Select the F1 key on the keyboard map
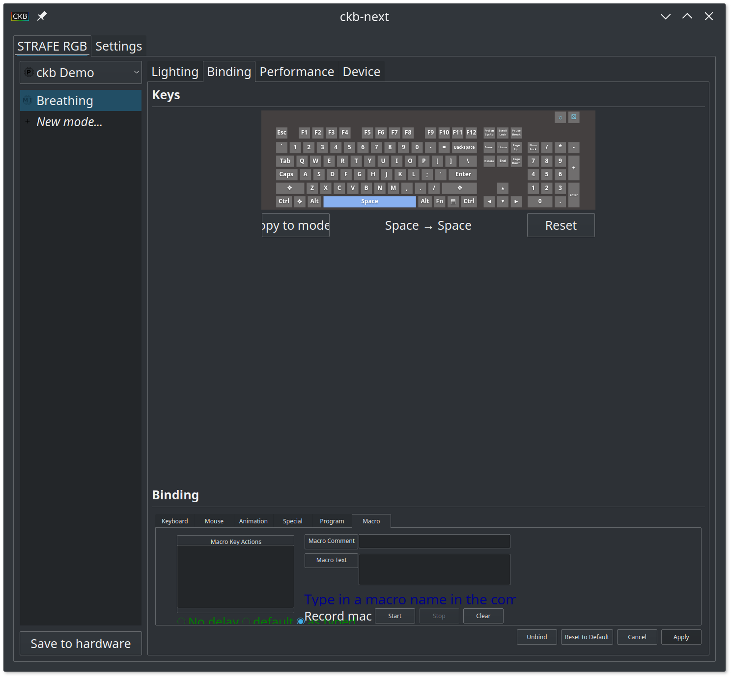The height and width of the screenshot is (678, 732). tap(304, 133)
